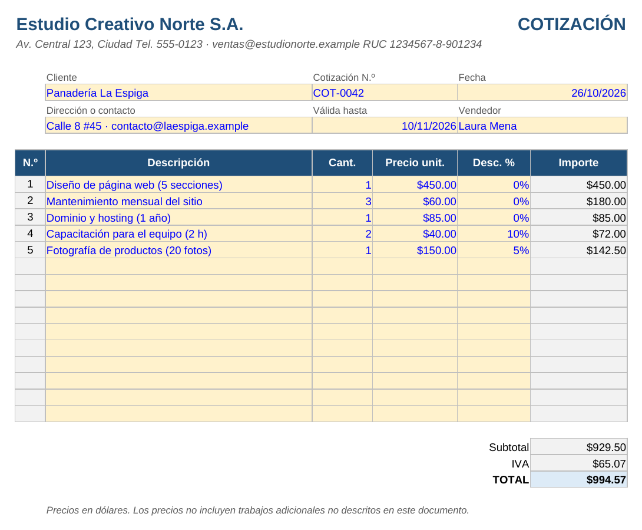Select the client field 'Panadería La Espiga'

(178, 93)
